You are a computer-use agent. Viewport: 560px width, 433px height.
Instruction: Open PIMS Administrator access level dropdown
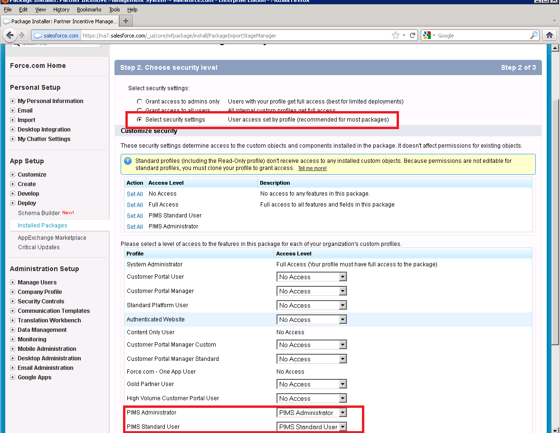click(x=312, y=413)
